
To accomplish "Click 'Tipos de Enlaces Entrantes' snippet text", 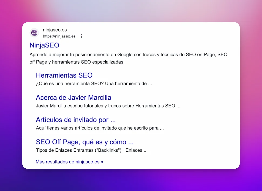I will click(x=65, y=150).
